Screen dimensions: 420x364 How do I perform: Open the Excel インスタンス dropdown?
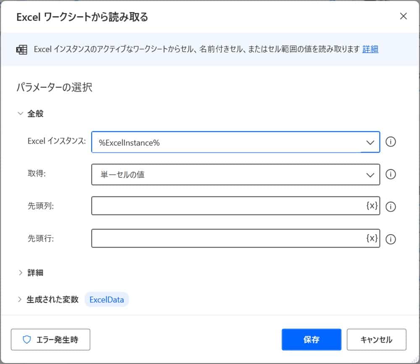point(235,142)
